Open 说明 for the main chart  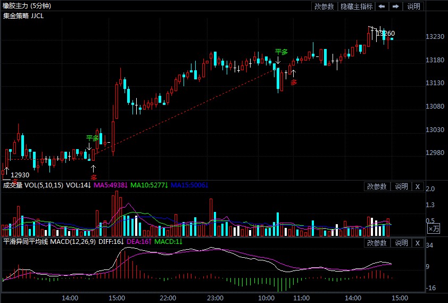pyautogui.click(x=413, y=6)
